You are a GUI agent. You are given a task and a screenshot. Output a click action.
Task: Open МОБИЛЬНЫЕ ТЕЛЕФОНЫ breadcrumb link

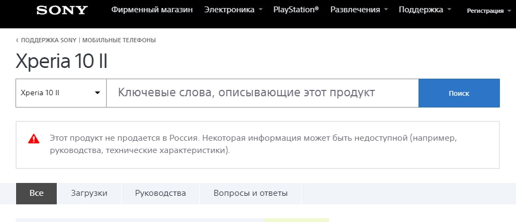[x=119, y=41]
